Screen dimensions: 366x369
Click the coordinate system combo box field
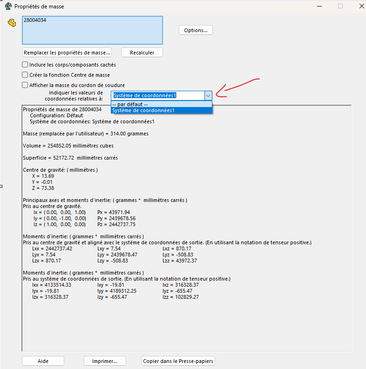(x=157, y=95)
